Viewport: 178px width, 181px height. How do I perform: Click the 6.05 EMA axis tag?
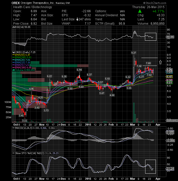(169, 80)
